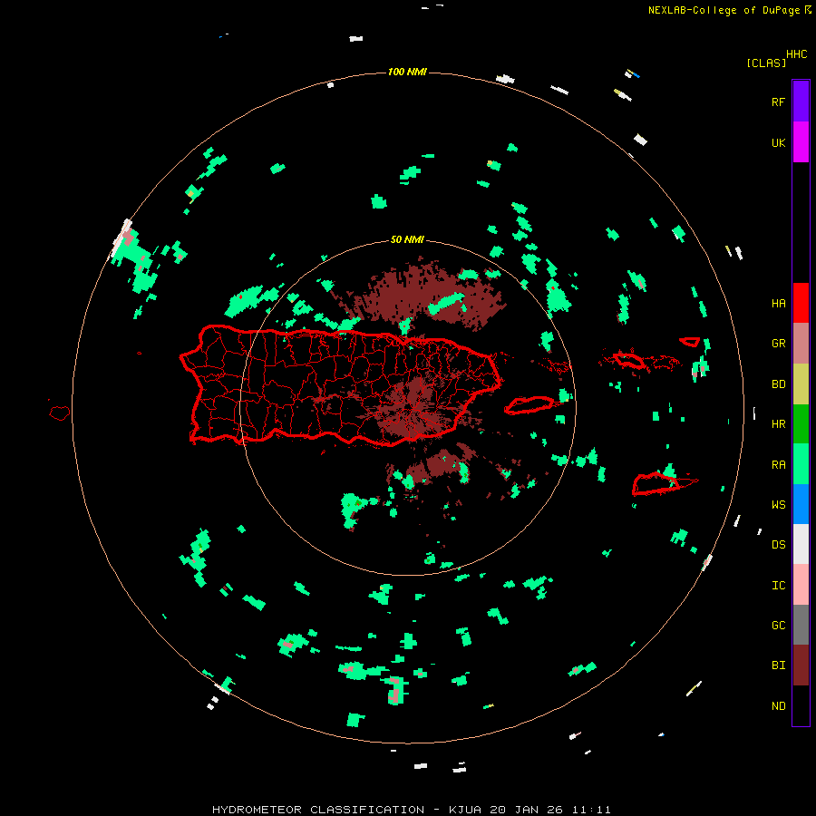This screenshot has width=816, height=816.
Task: Click the UK legend label
Action: [x=778, y=142]
